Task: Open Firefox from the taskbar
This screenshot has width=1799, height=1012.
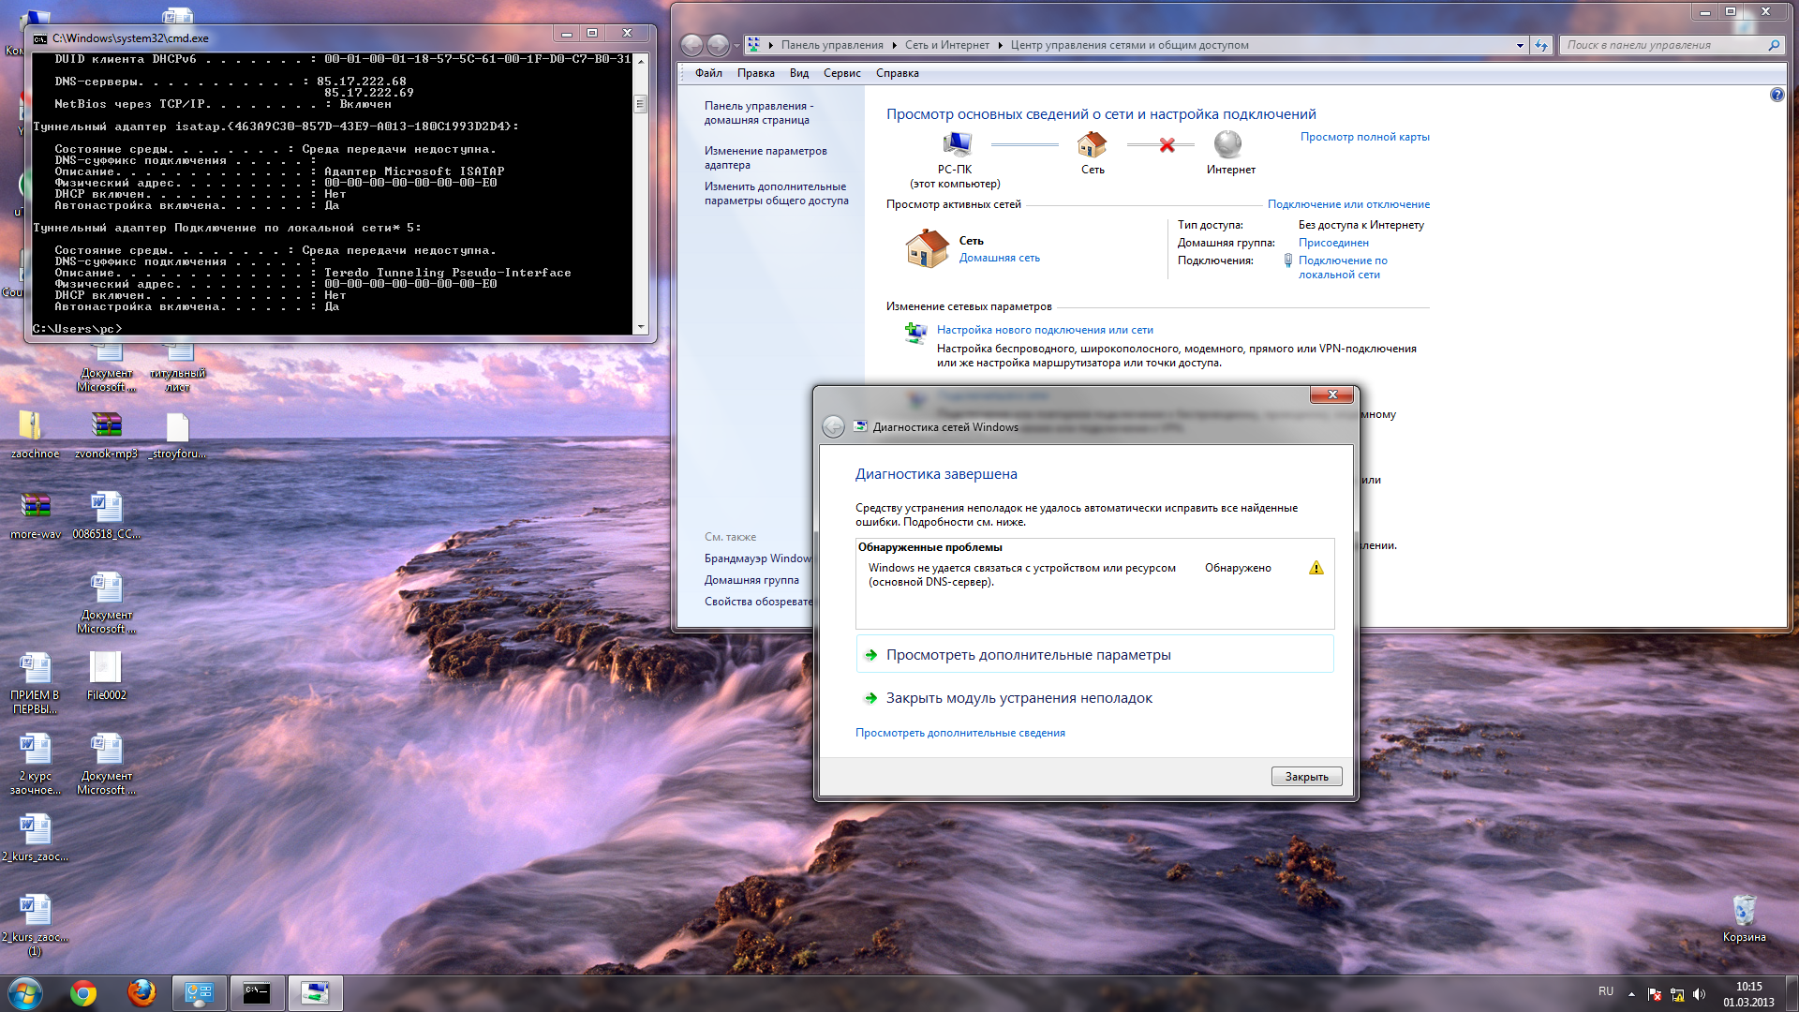Action: 141,993
